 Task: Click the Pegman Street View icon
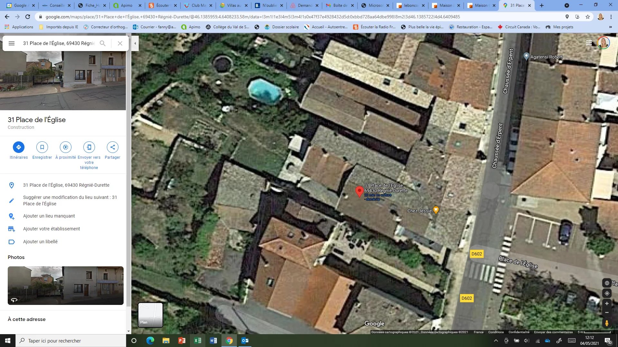click(x=607, y=323)
